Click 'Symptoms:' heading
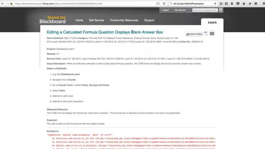This screenshot has height=149, width=265. tap(53, 131)
